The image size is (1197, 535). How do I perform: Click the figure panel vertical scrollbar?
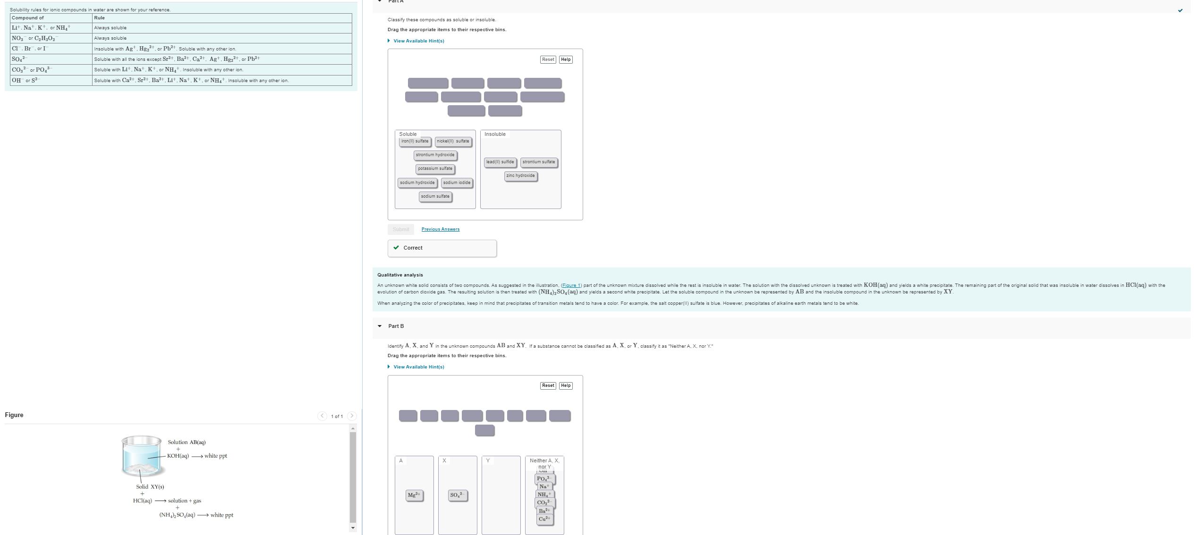click(352, 476)
